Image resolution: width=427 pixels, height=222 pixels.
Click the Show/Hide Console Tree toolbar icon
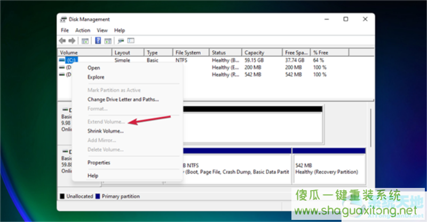click(85, 41)
